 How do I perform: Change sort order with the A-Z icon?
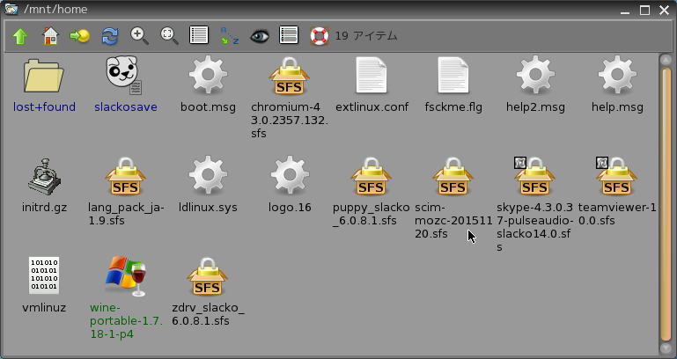tap(229, 36)
